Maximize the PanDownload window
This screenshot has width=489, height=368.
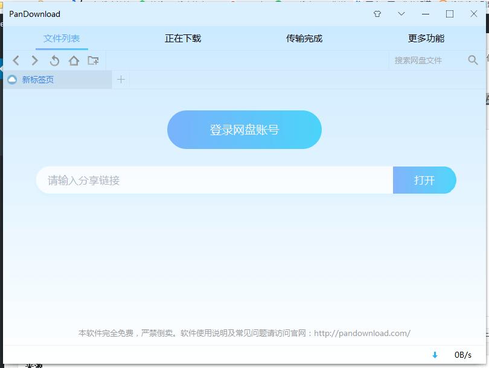coord(449,14)
